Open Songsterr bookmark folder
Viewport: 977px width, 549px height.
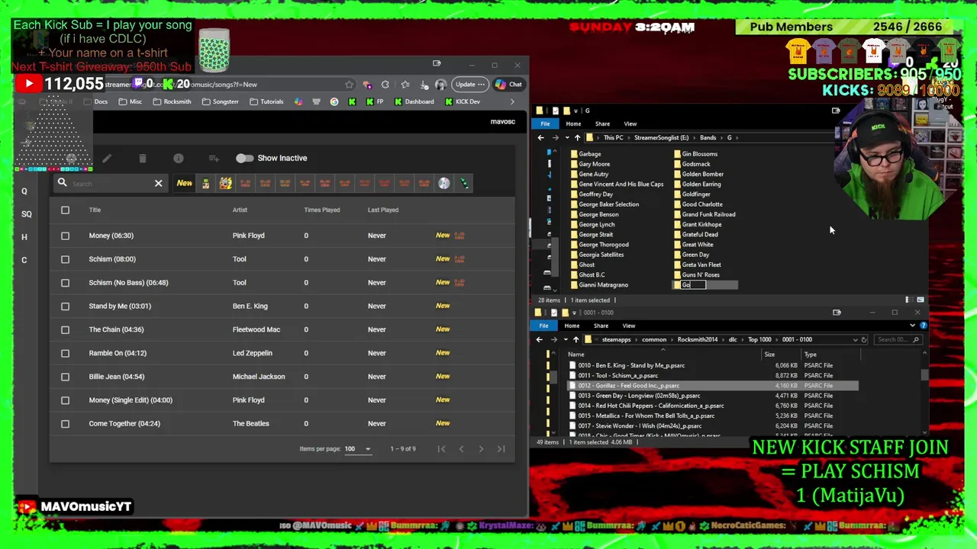[x=221, y=101]
